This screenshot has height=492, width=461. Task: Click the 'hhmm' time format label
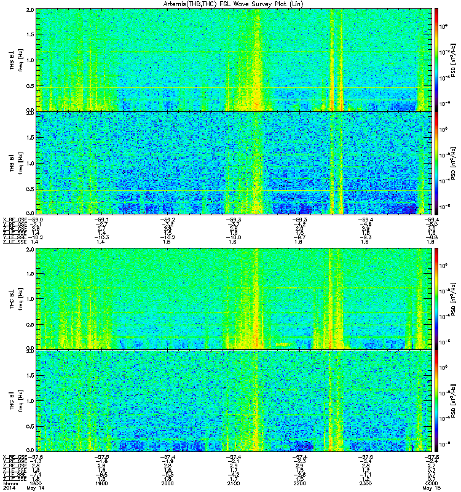10,483
